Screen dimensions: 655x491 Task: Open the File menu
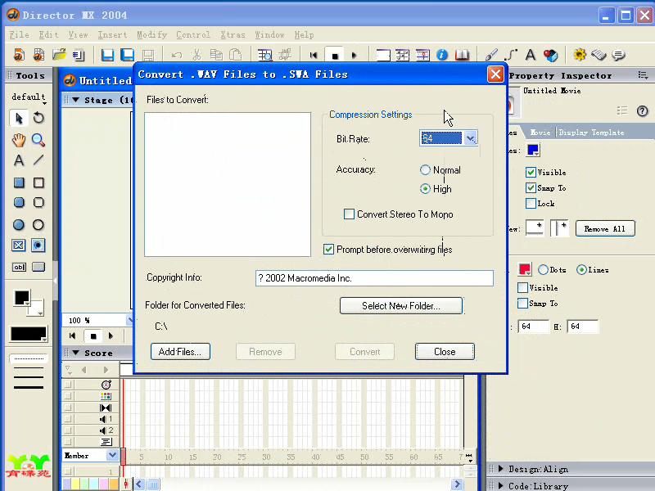[x=19, y=34]
